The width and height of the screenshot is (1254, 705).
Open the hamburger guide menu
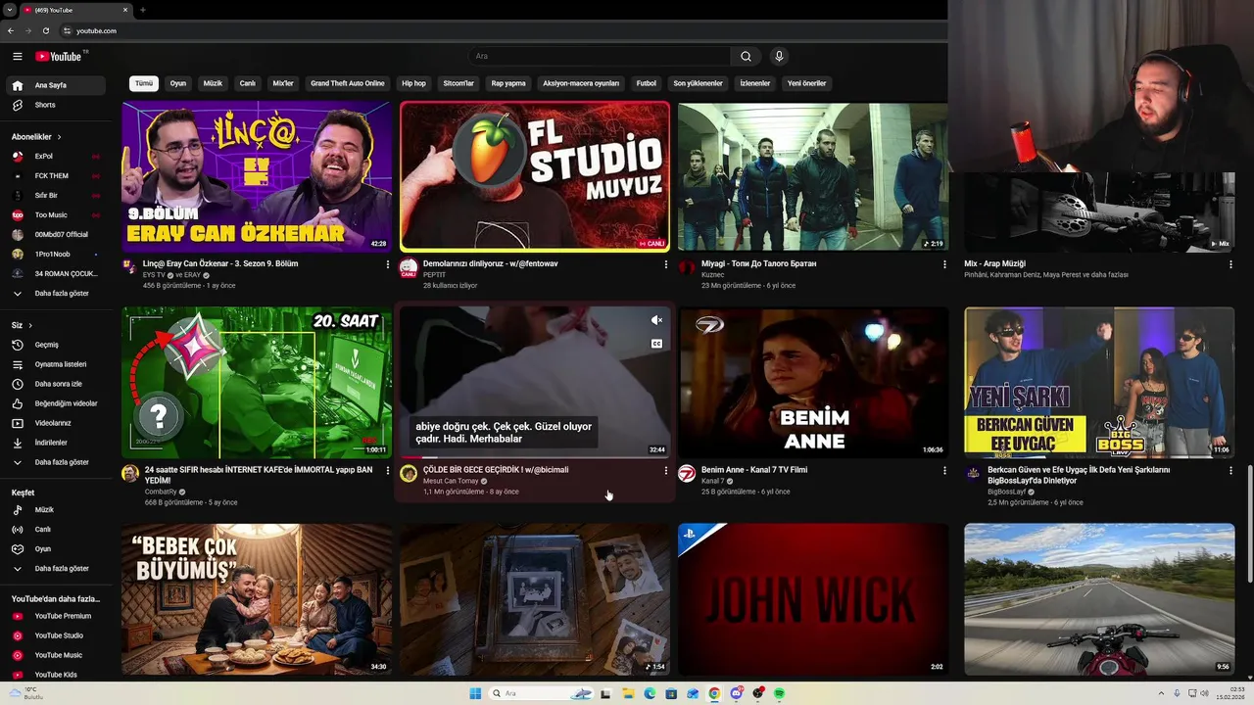click(x=17, y=57)
